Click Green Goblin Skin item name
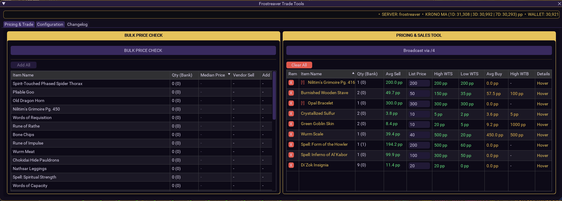 (317, 124)
